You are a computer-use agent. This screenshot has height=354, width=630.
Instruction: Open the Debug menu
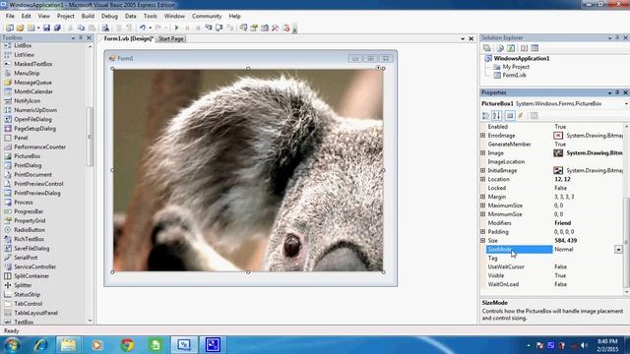tap(109, 16)
